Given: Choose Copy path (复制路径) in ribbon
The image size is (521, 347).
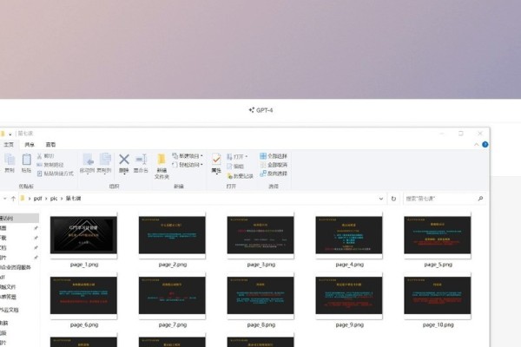Looking at the screenshot, I should point(49,165).
